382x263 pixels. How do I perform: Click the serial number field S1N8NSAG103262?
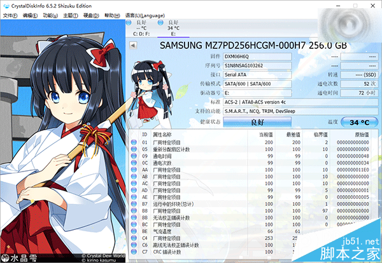coord(257,65)
